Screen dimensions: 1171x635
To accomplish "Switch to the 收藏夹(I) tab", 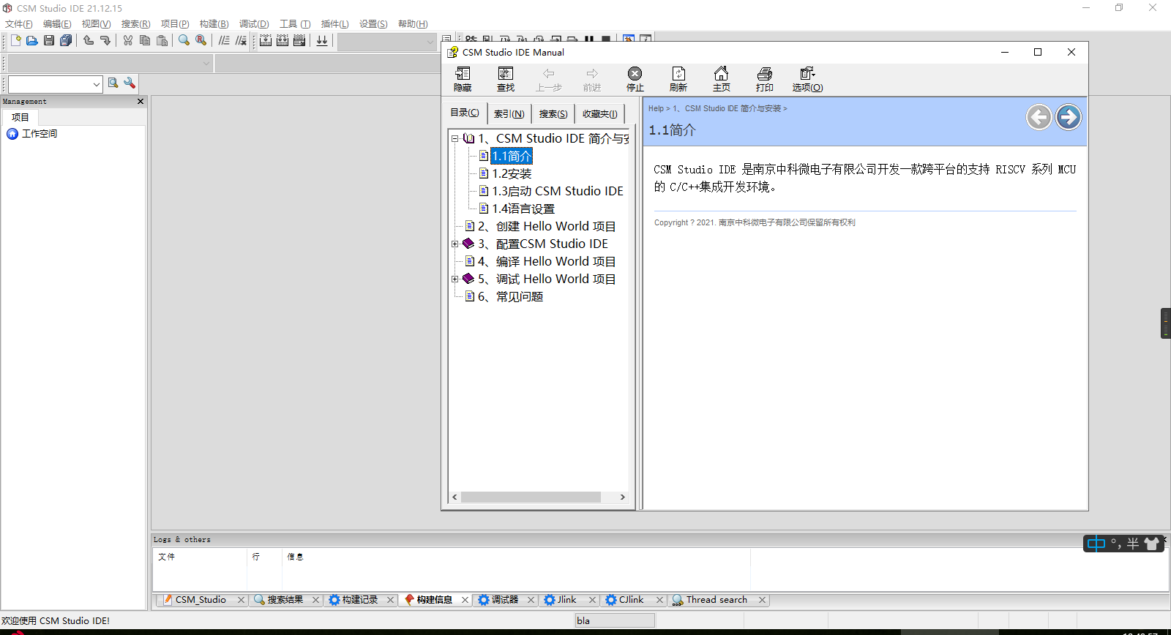I will pos(600,114).
